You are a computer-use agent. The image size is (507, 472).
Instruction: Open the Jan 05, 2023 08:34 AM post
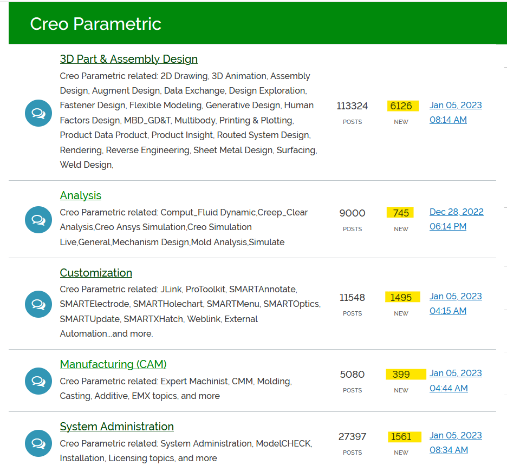click(456, 443)
